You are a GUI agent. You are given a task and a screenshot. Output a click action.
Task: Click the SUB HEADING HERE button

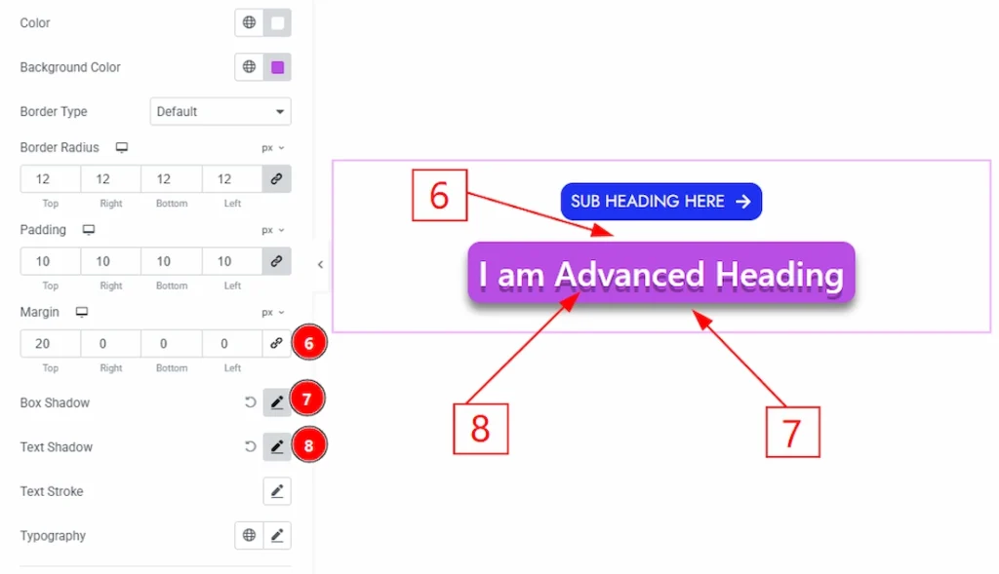coord(660,202)
